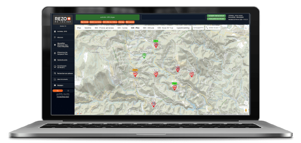
Task: Select the OpenStreetMap layer tab
Action: [183, 28]
